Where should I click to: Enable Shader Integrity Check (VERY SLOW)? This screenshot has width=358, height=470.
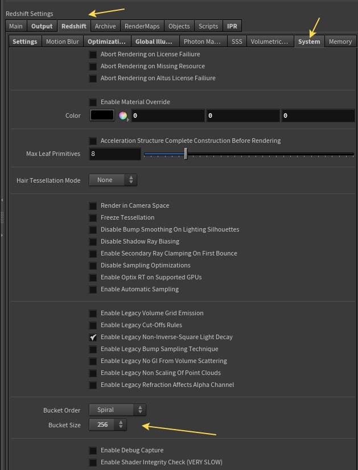point(93,463)
